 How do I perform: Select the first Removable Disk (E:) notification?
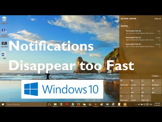click(141, 32)
